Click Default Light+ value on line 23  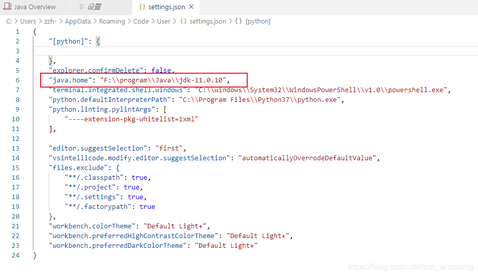point(226,246)
